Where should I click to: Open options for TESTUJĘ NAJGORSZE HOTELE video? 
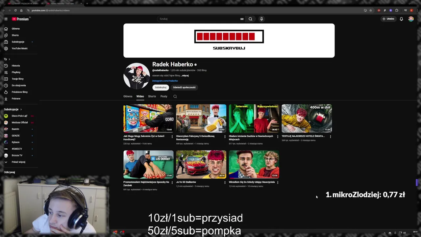click(330, 136)
